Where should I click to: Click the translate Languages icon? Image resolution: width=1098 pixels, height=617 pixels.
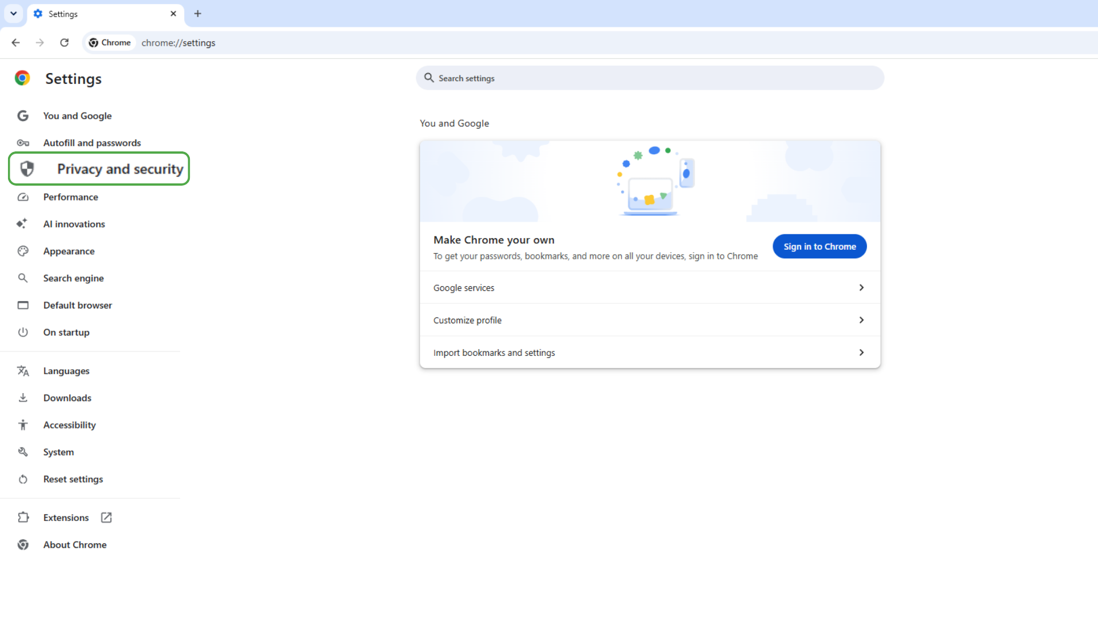(23, 371)
